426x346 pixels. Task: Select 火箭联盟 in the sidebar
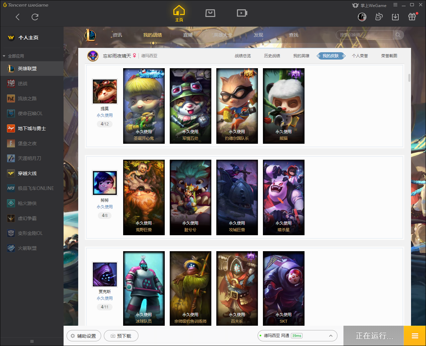point(32,248)
